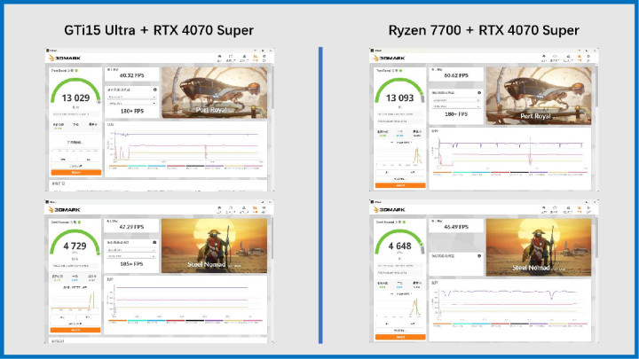This screenshot has width=639, height=359.
Task: Open Stress Tests icon in Ryzen 7700 Steel Nomad window
Action: pos(568,209)
